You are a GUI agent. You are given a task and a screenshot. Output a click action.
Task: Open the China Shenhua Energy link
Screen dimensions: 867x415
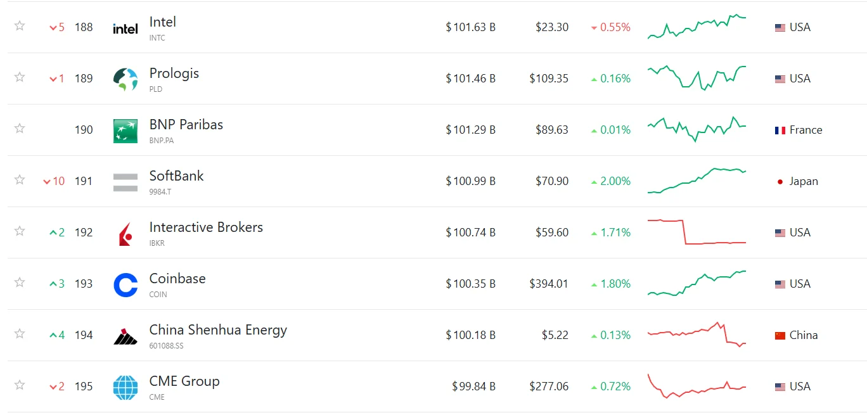coord(218,330)
